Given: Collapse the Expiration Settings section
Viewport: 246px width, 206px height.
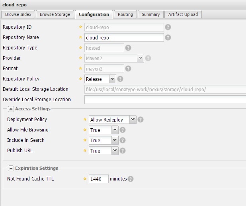Looking at the screenshot, I should (11, 168).
